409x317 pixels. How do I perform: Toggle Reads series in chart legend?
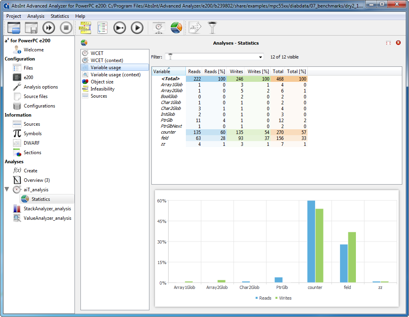coord(264,298)
